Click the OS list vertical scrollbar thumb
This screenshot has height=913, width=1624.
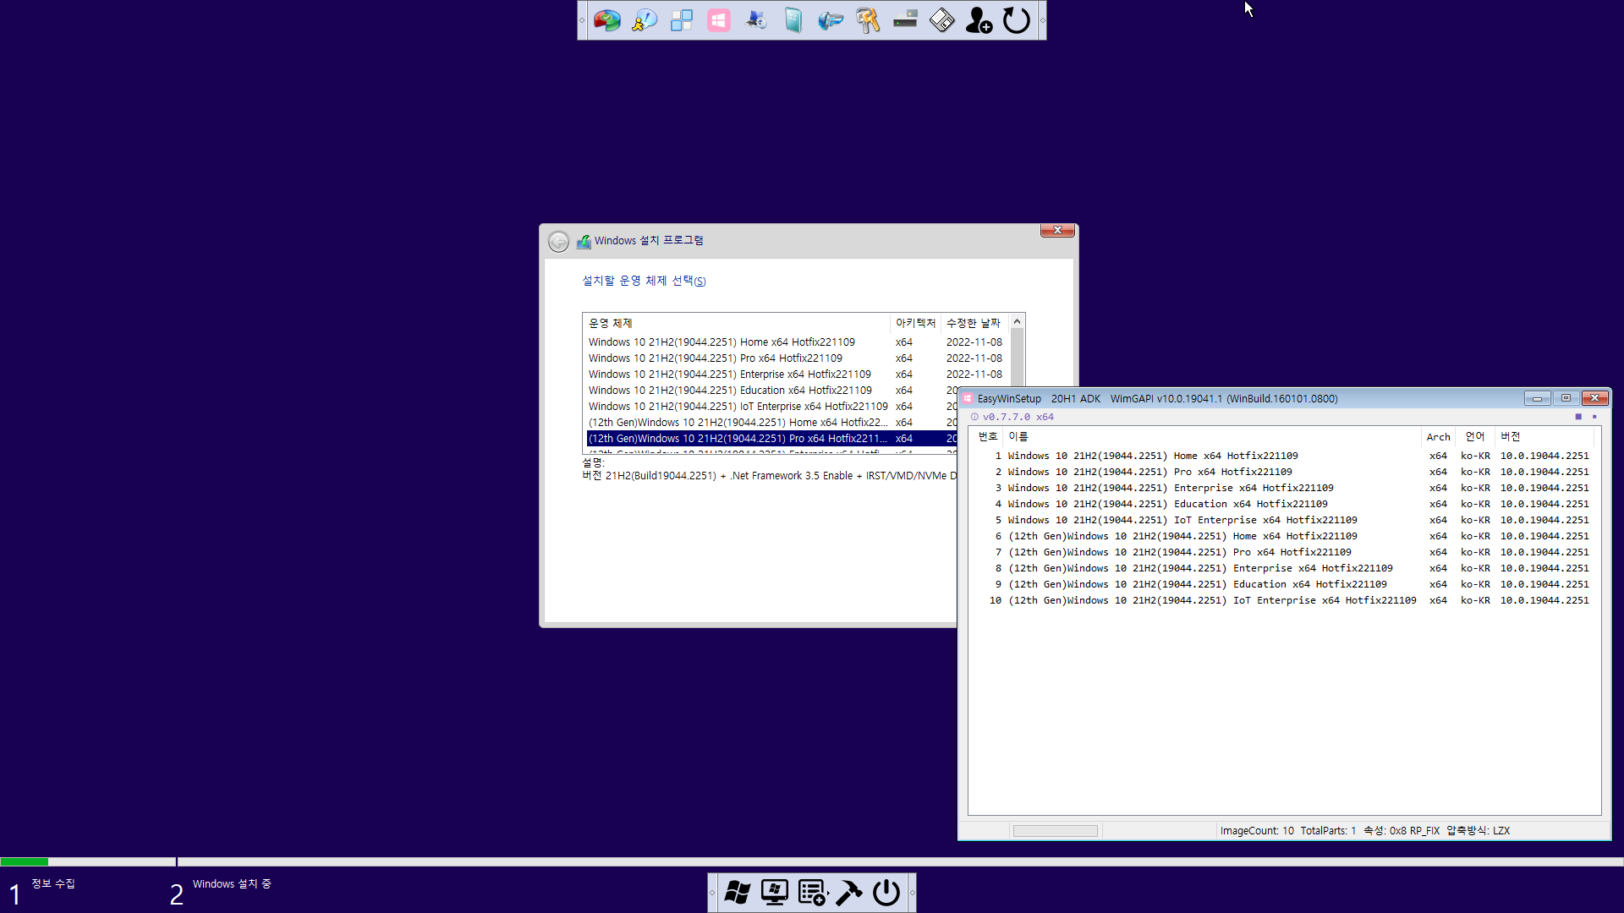coord(1017,359)
